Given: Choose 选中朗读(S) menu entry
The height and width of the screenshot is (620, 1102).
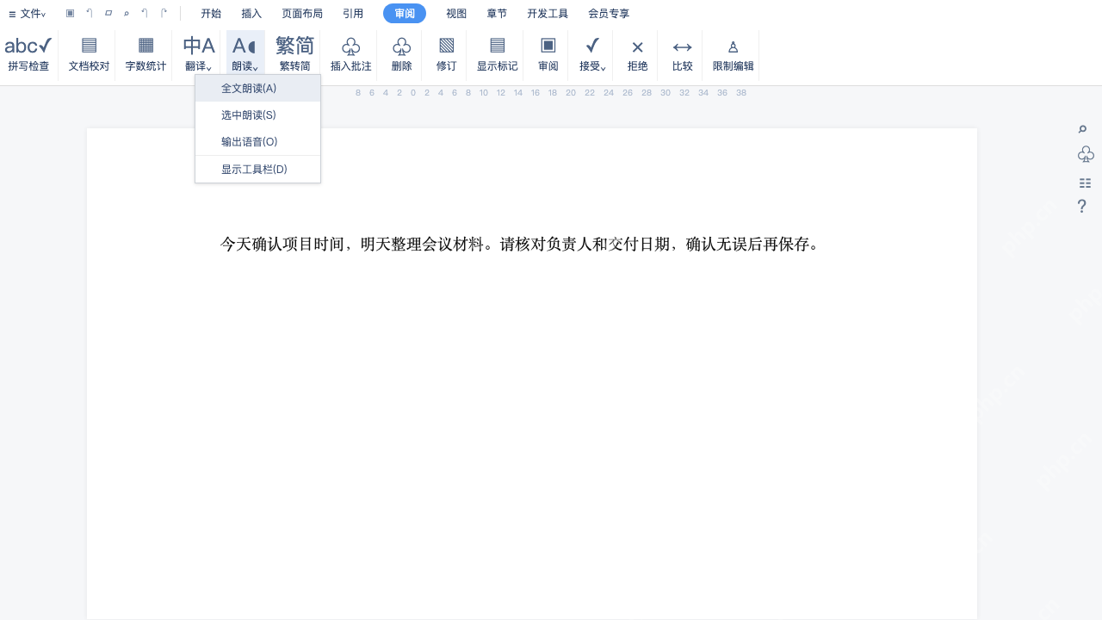Looking at the screenshot, I should click(257, 115).
